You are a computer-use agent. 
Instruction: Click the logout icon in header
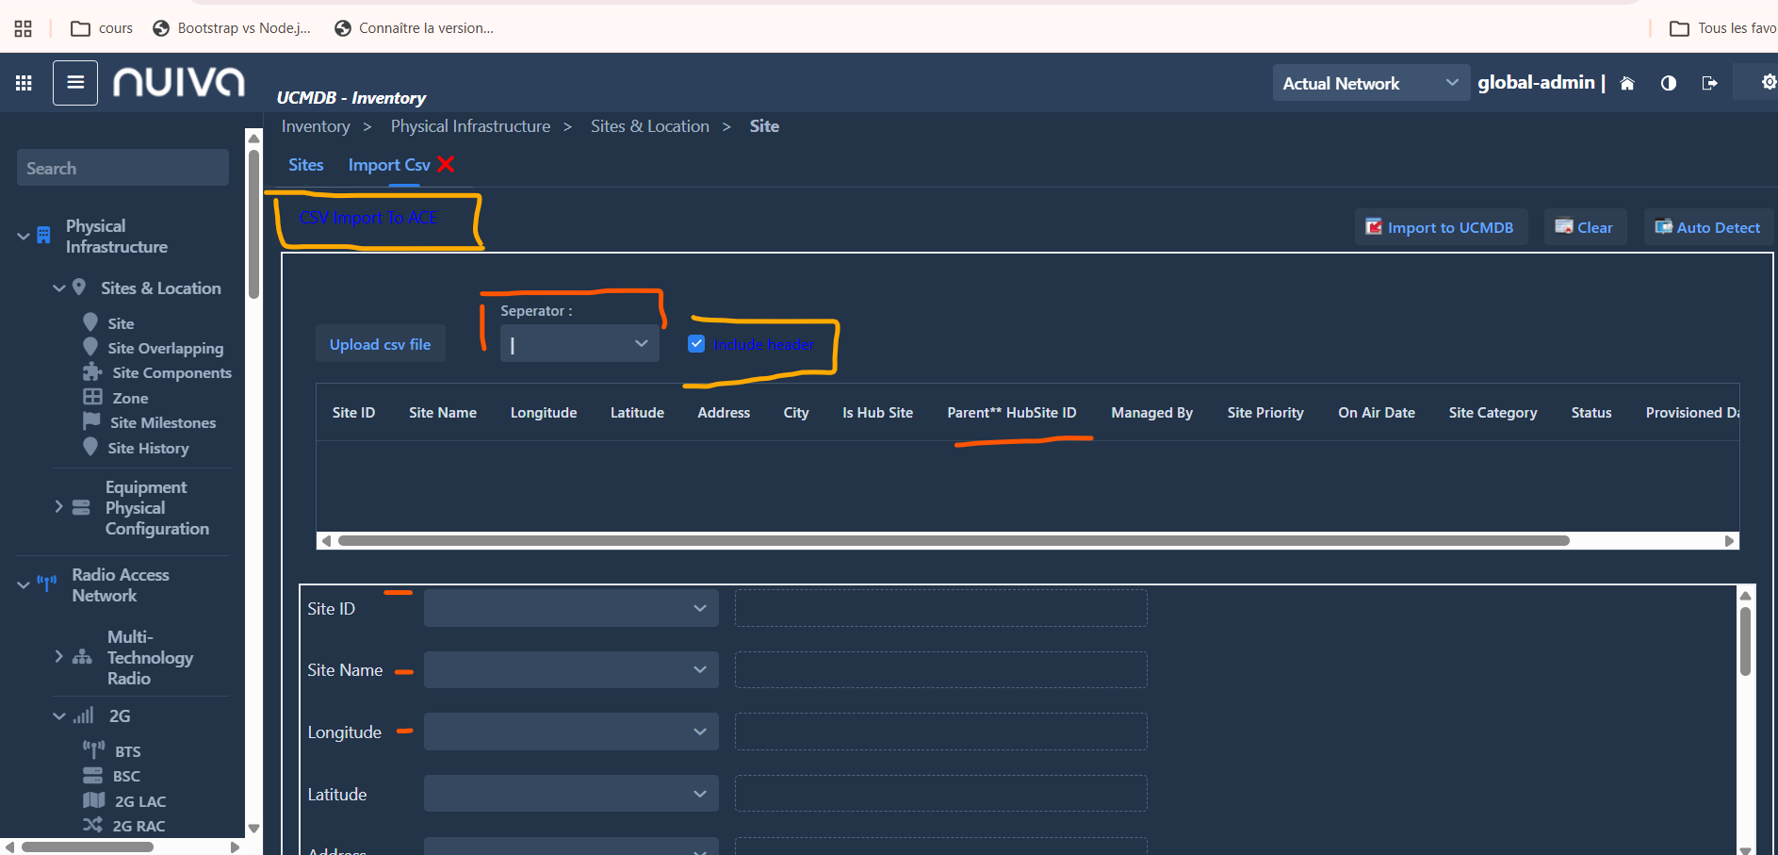1709,83
